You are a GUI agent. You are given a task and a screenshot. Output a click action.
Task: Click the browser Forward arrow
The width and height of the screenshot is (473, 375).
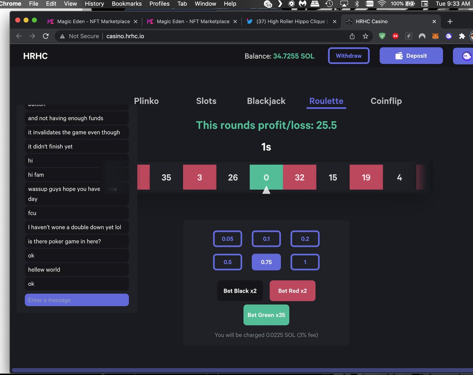(32, 36)
